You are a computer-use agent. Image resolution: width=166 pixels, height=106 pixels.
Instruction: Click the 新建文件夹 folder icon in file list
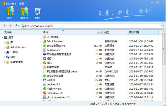pyautogui.click(x=45, y=67)
